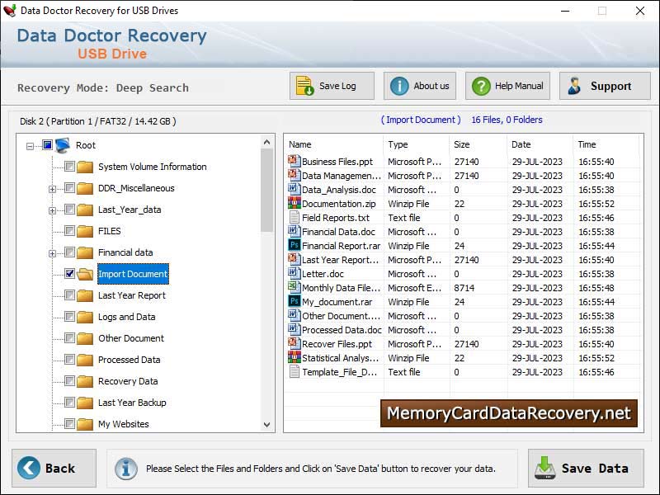Click the PowerPoint icon beside Business Files.ppt
The image size is (660, 495).
click(x=293, y=161)
